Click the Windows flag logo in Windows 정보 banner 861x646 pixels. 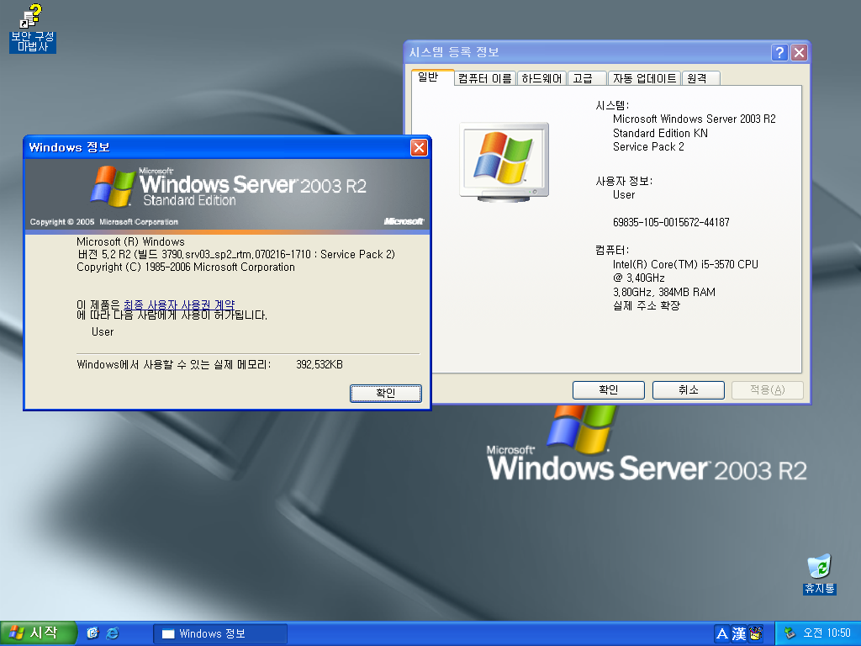point(113,186)
